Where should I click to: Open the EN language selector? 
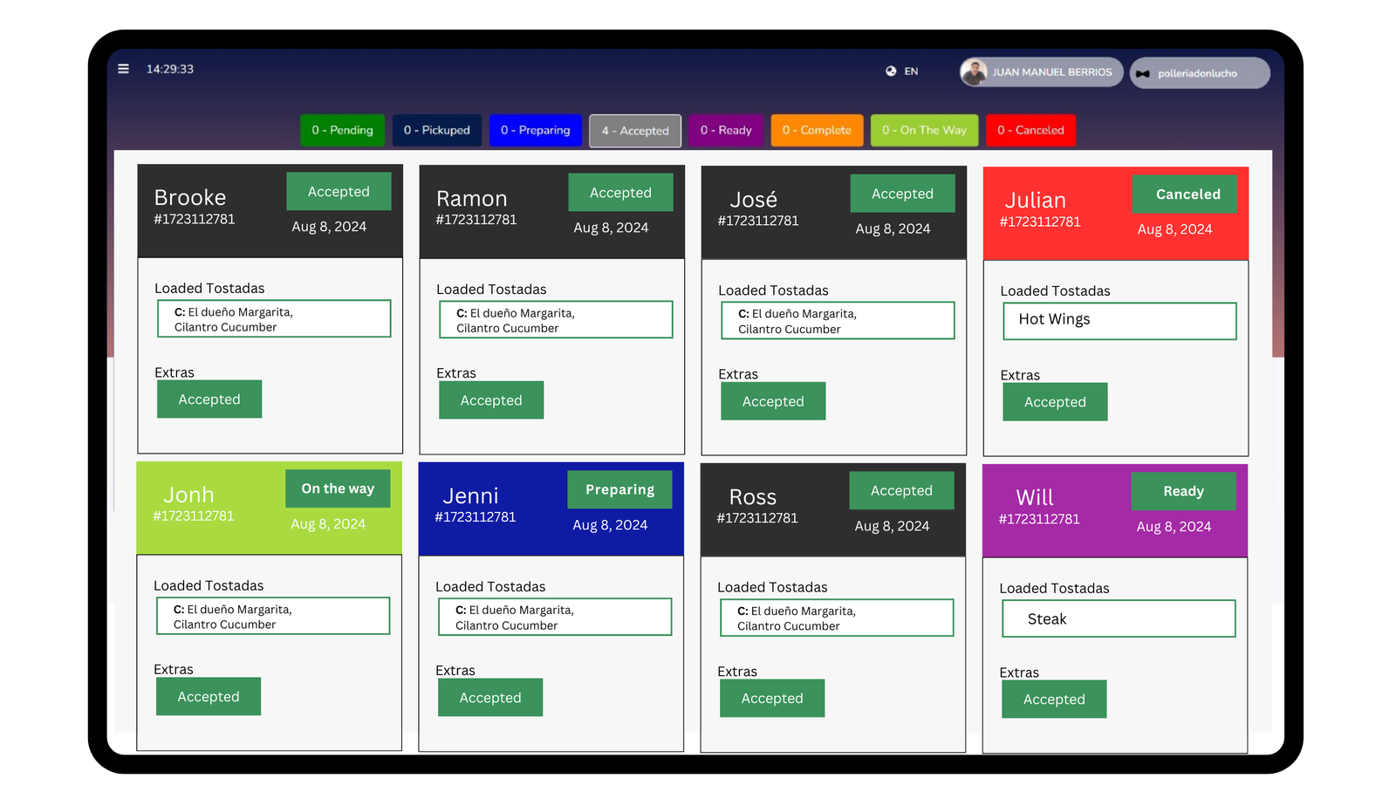pos(911,72)
